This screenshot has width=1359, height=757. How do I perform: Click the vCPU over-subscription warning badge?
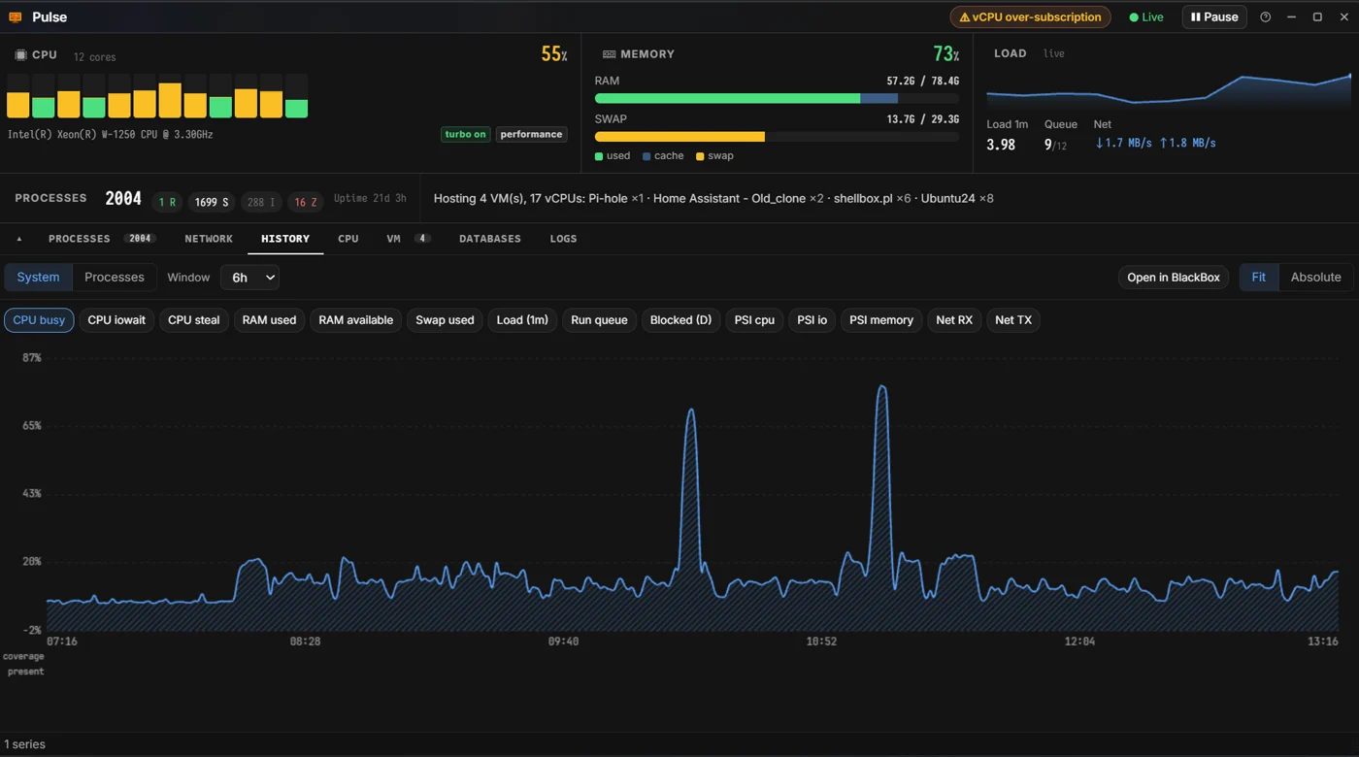tap(1030, 17)
